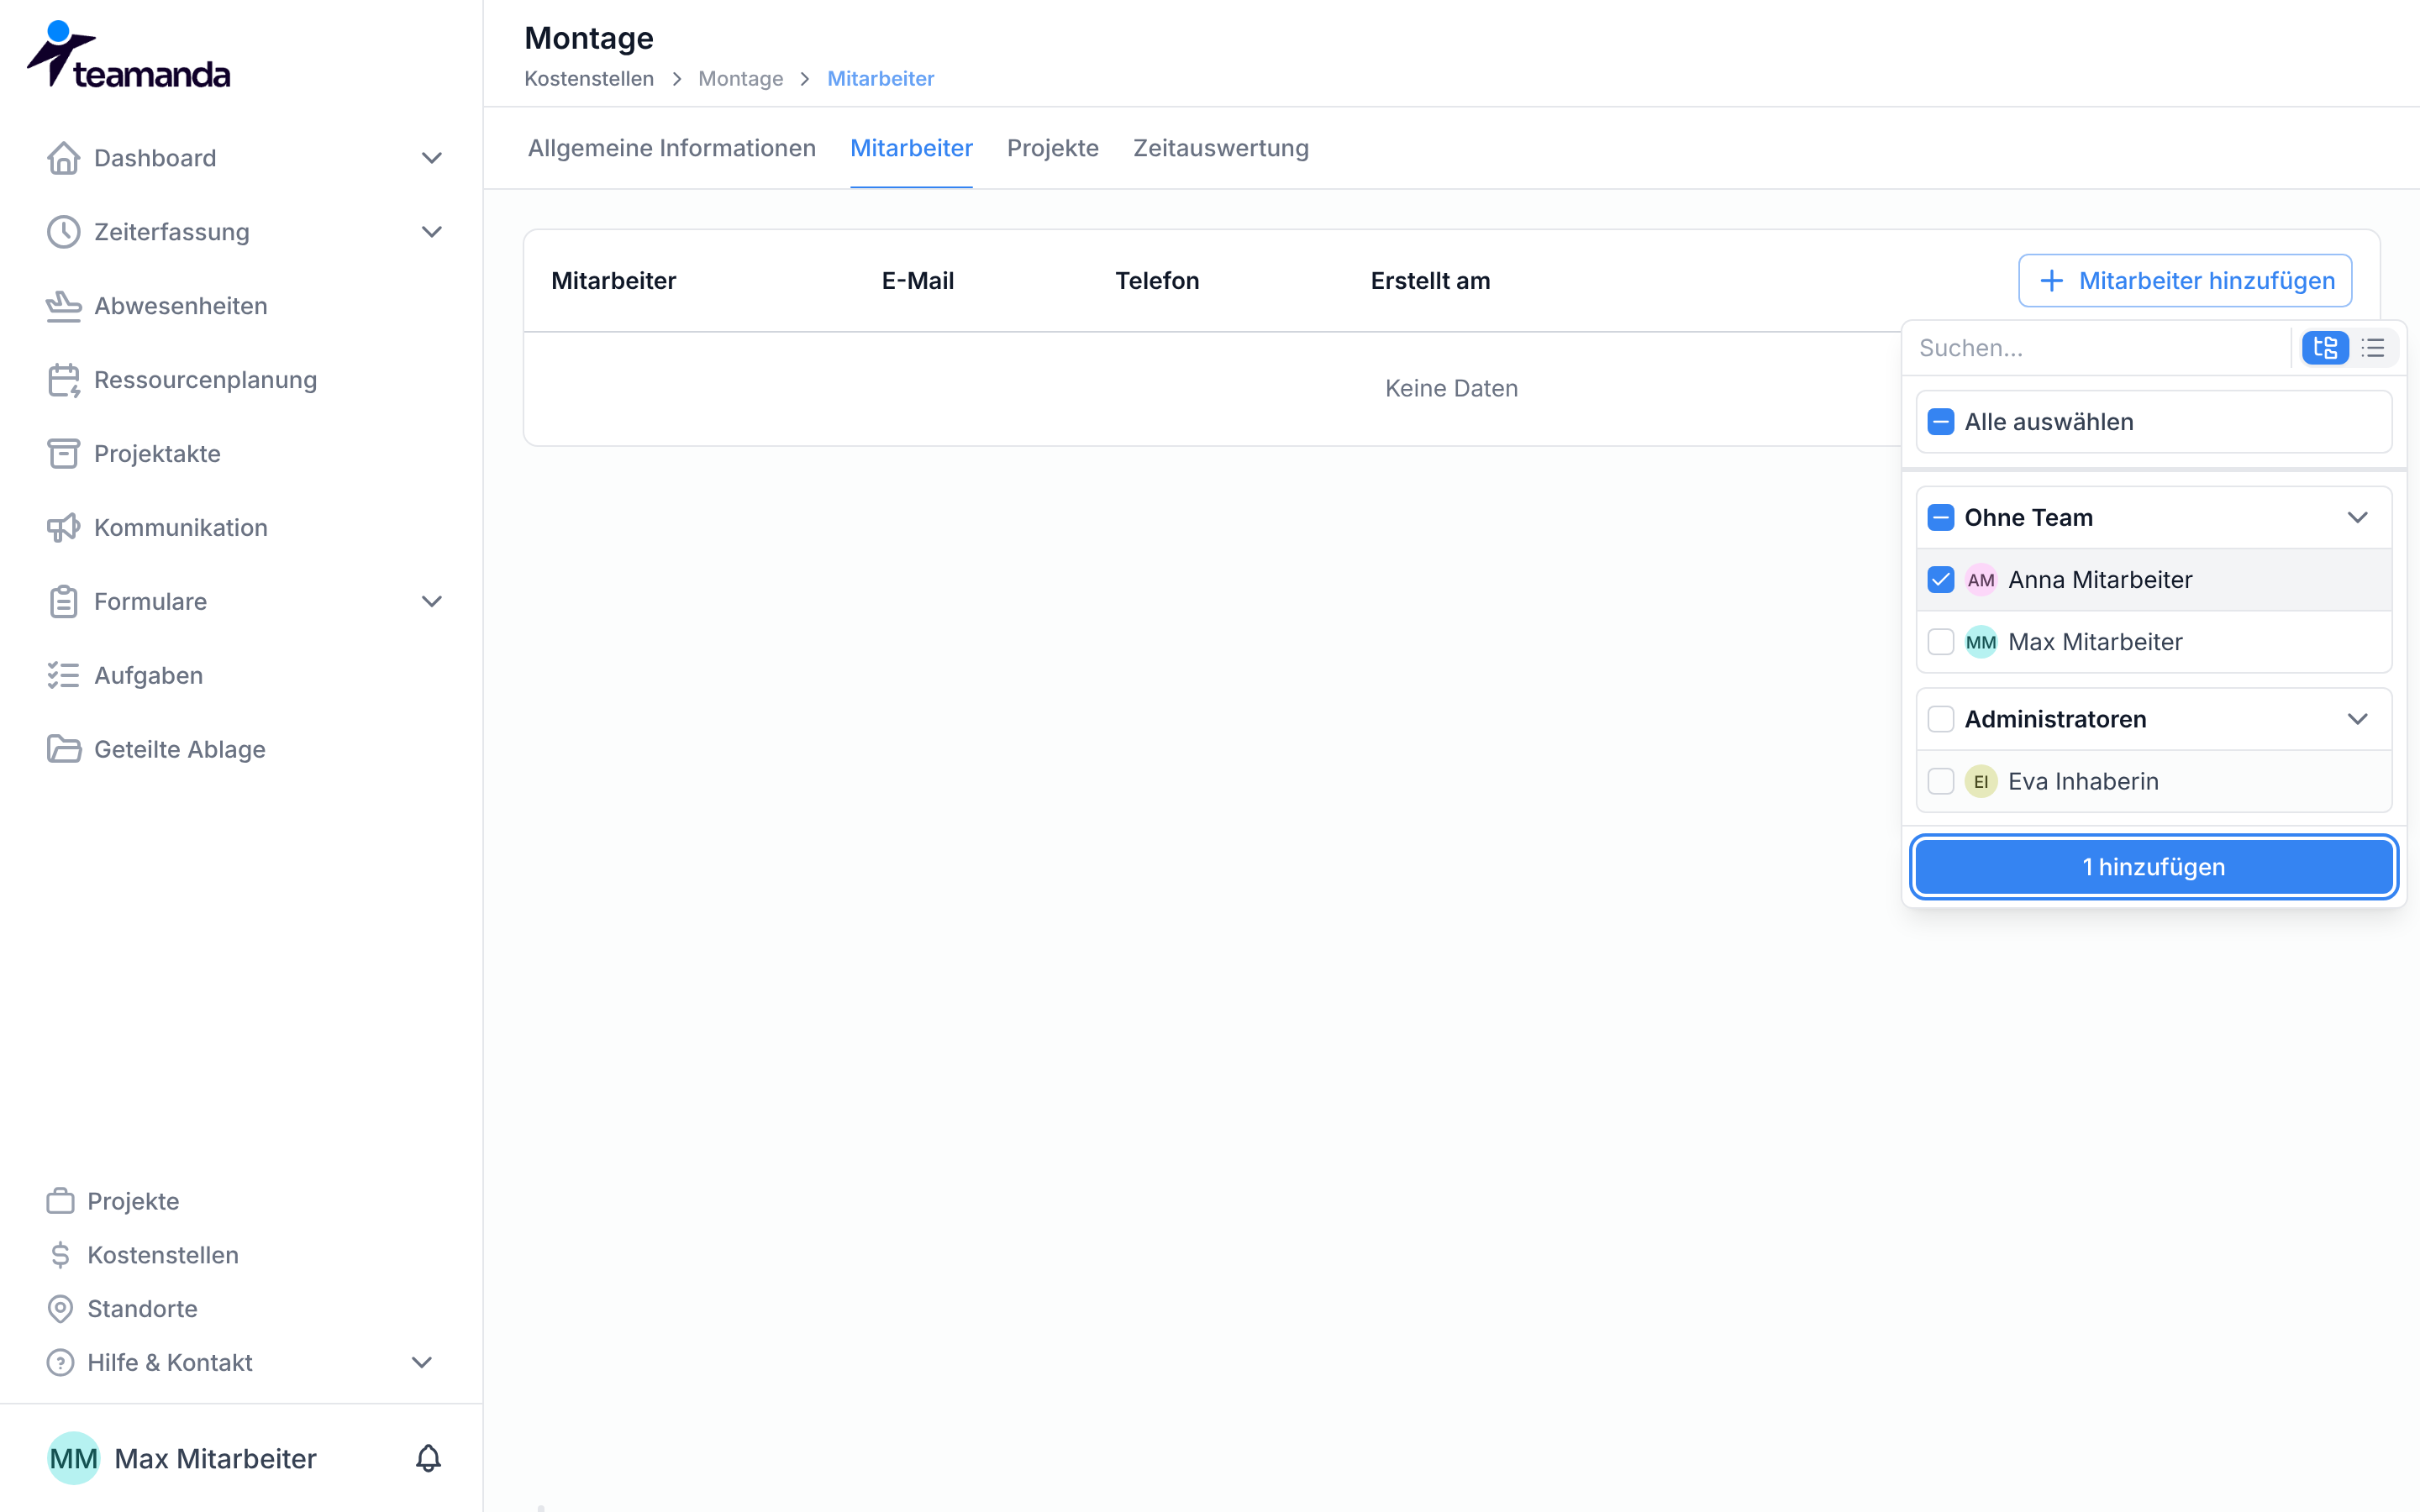Expand the Hilfe & Kontakt chevron
Screen dimensions: 2420x1512
pos(422,1363)
